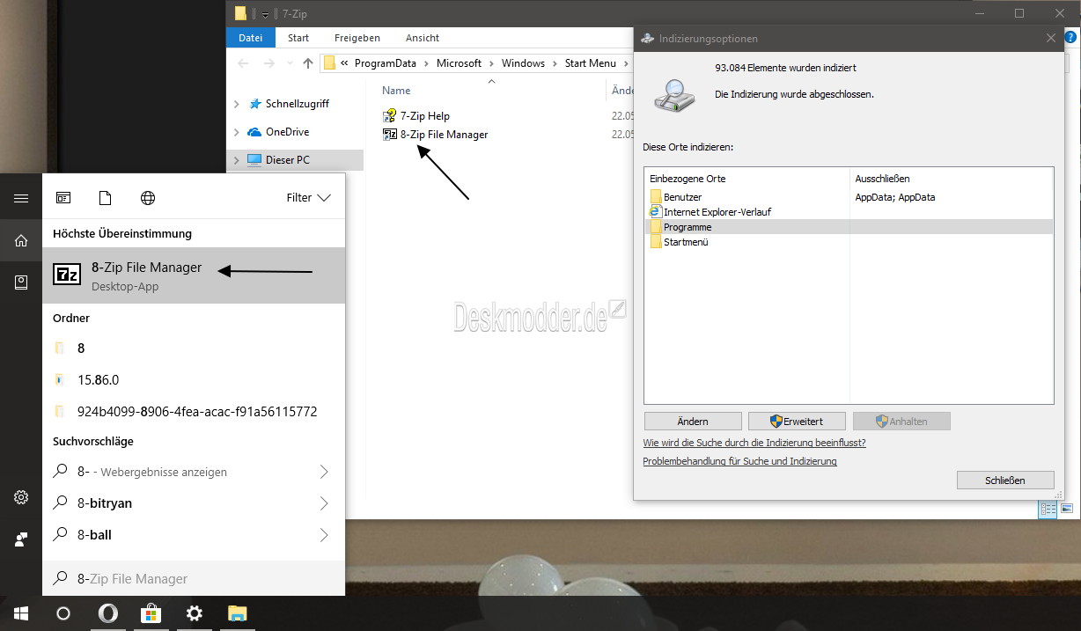
Task: Expand OneDrive in navigation pane
Action: point(236,132)
